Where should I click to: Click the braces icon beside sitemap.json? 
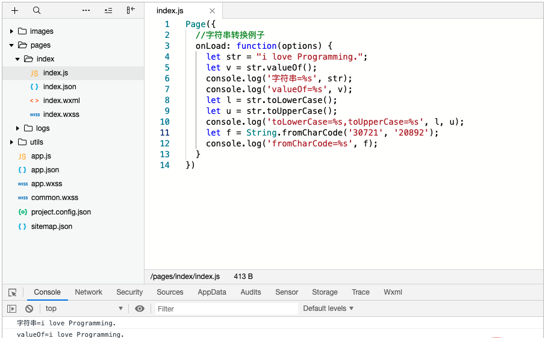point(22,227)
